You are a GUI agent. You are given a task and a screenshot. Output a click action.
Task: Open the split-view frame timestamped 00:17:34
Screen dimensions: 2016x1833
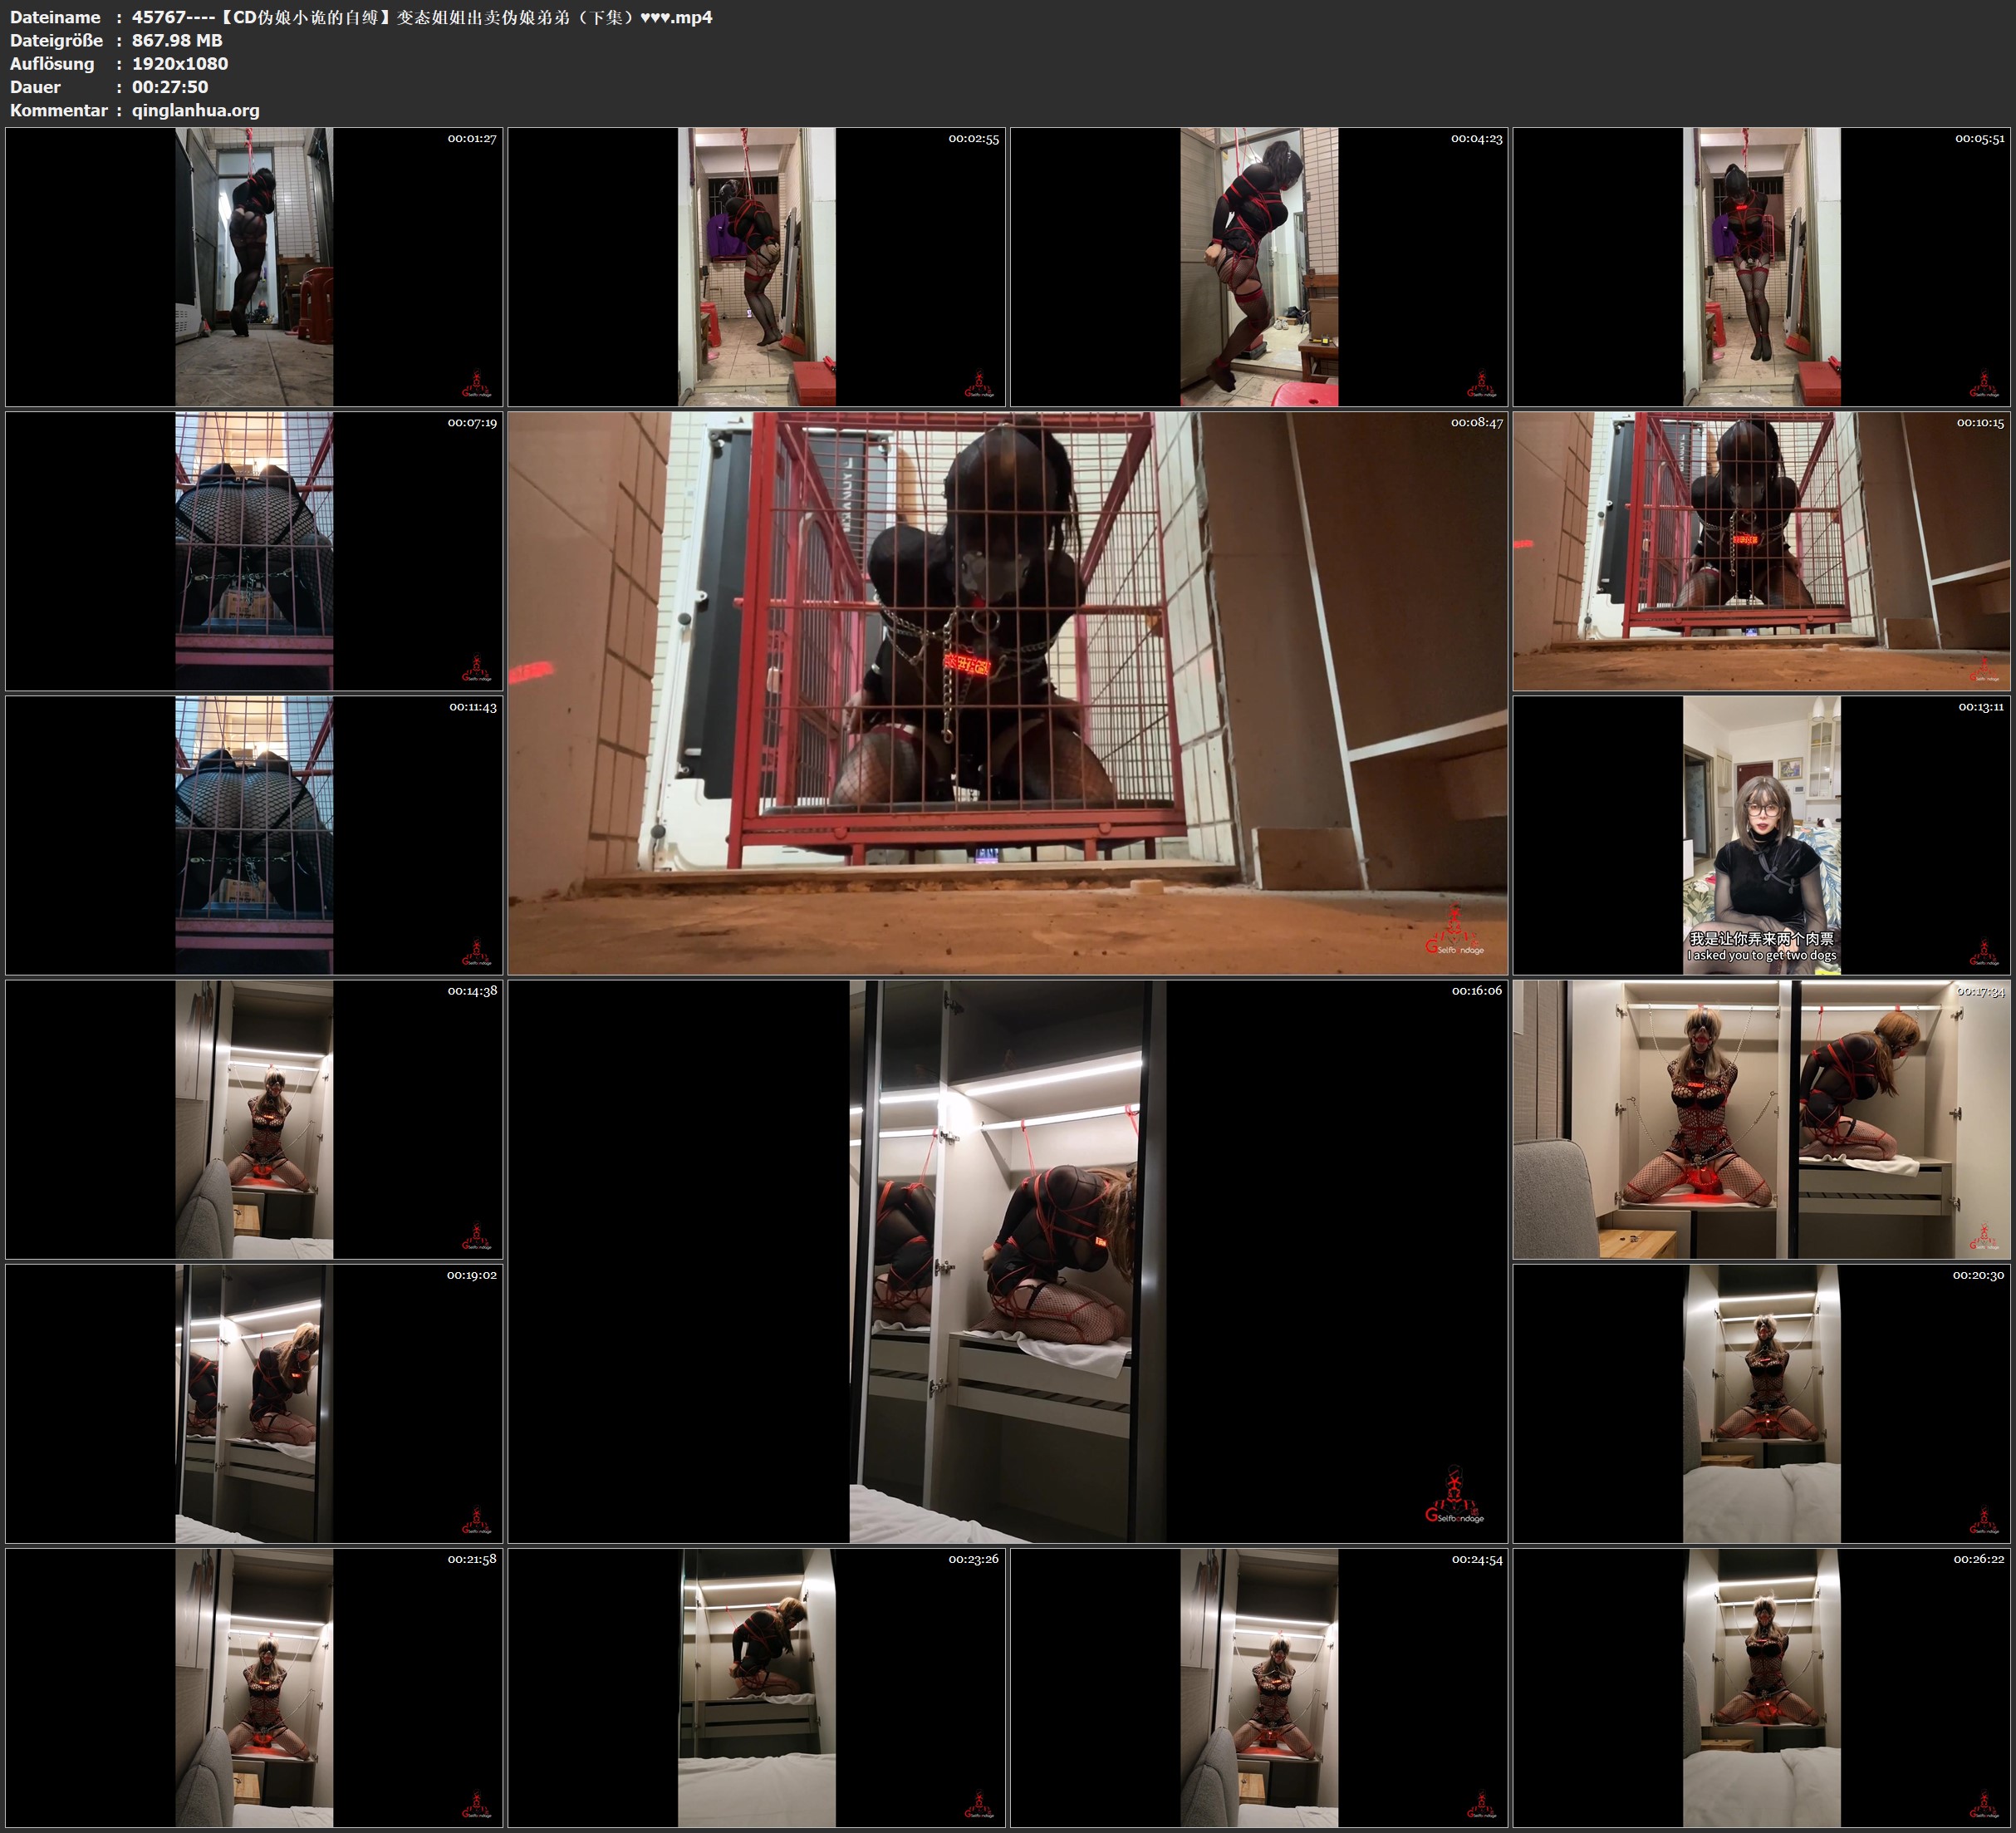(1762, 1118)
